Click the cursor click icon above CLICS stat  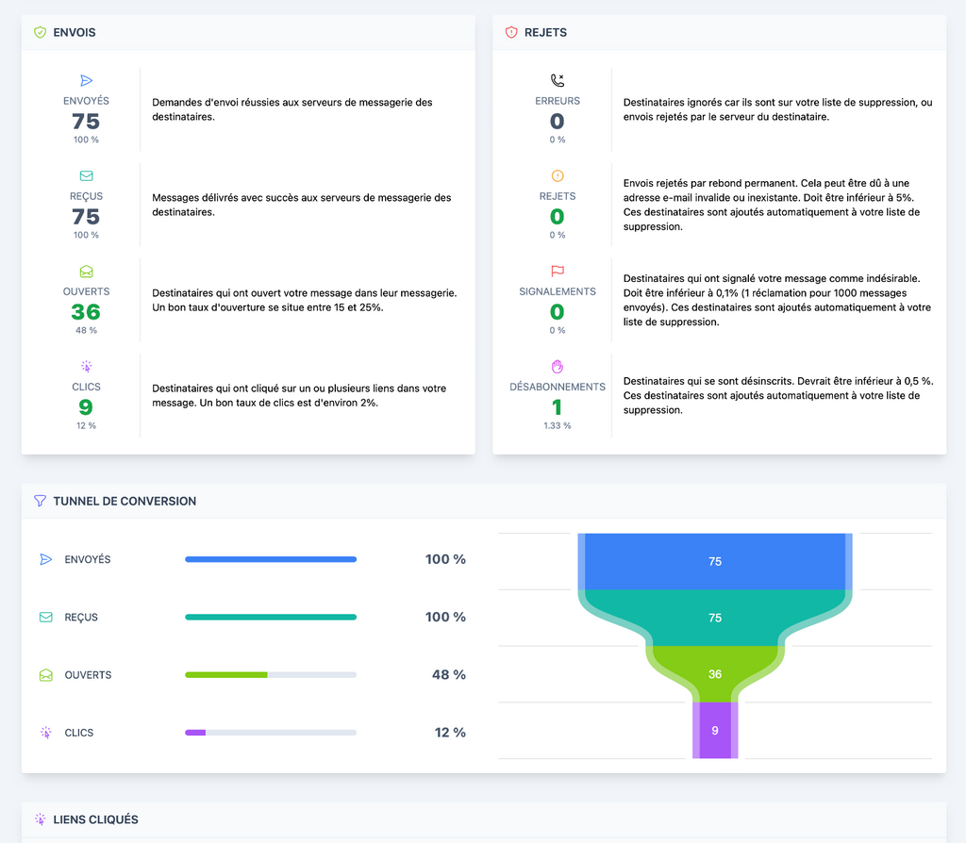(86, 367)
